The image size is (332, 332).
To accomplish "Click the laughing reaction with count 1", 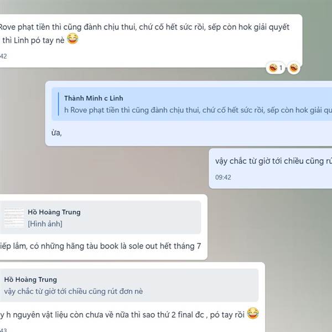I will [x=276, y=68].
